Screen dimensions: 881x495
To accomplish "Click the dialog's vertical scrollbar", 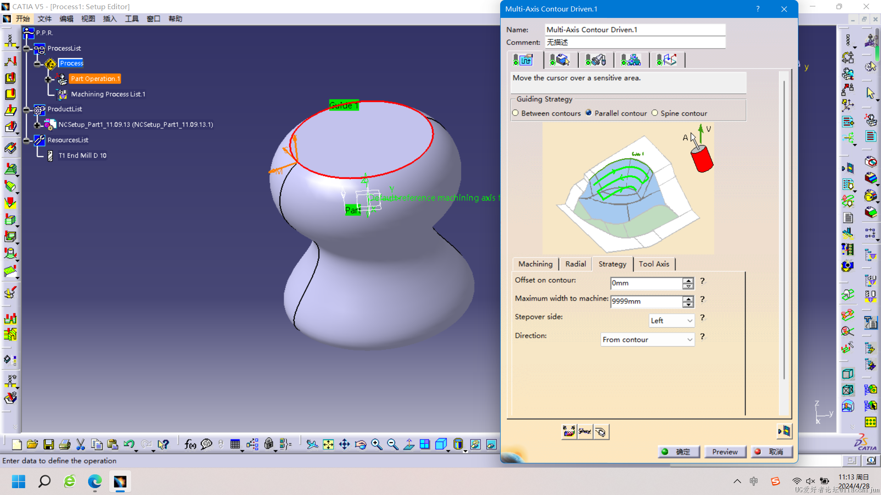I will [784, 229].
